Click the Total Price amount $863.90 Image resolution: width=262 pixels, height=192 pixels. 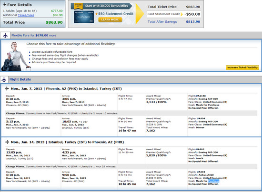click(54, 22)
